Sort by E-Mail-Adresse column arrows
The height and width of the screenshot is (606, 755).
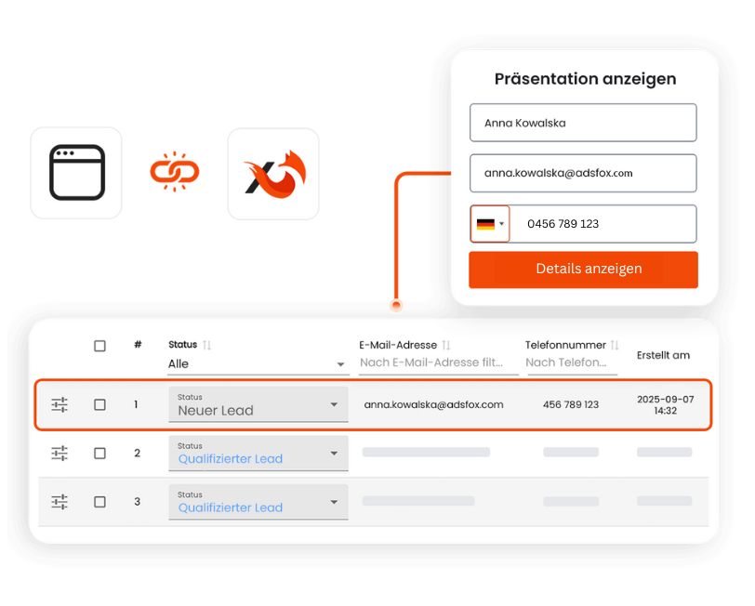pos(446,345)
